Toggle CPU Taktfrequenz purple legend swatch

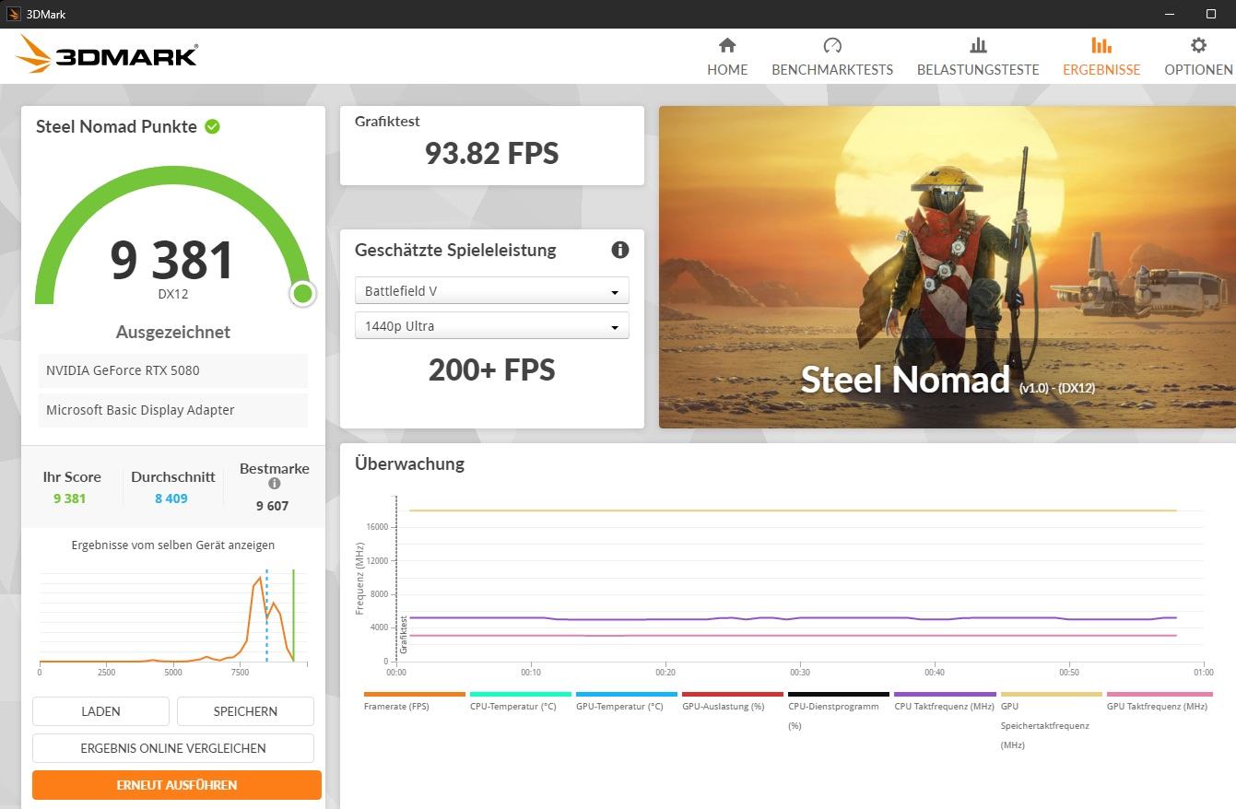click(x=945, y=694)
